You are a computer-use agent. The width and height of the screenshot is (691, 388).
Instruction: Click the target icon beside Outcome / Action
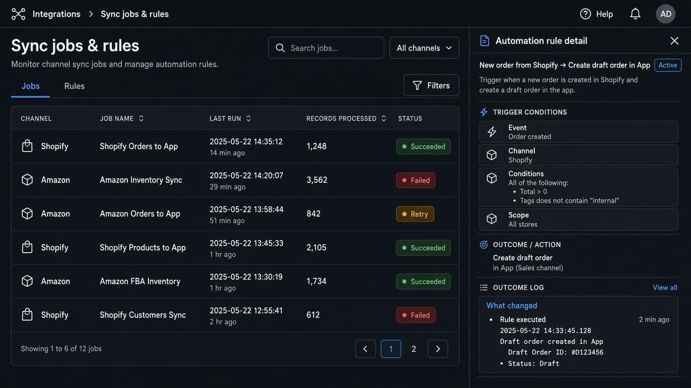[484, 245]
